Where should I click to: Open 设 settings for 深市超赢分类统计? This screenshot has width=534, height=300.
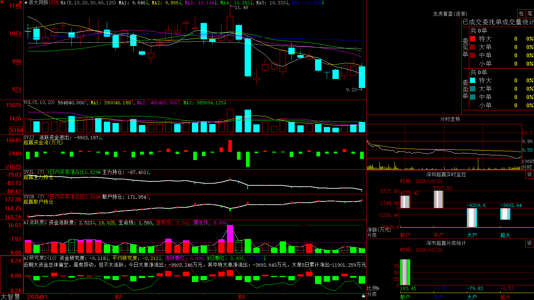tap(530, 243)
